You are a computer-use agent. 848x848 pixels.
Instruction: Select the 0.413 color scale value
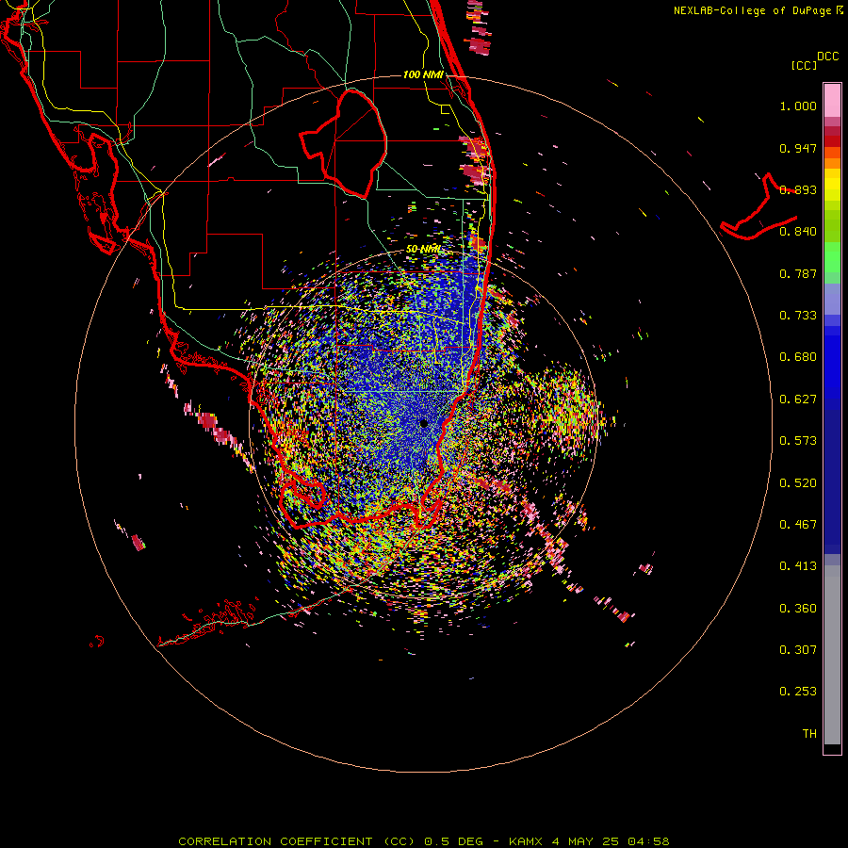tap(798, 566)
